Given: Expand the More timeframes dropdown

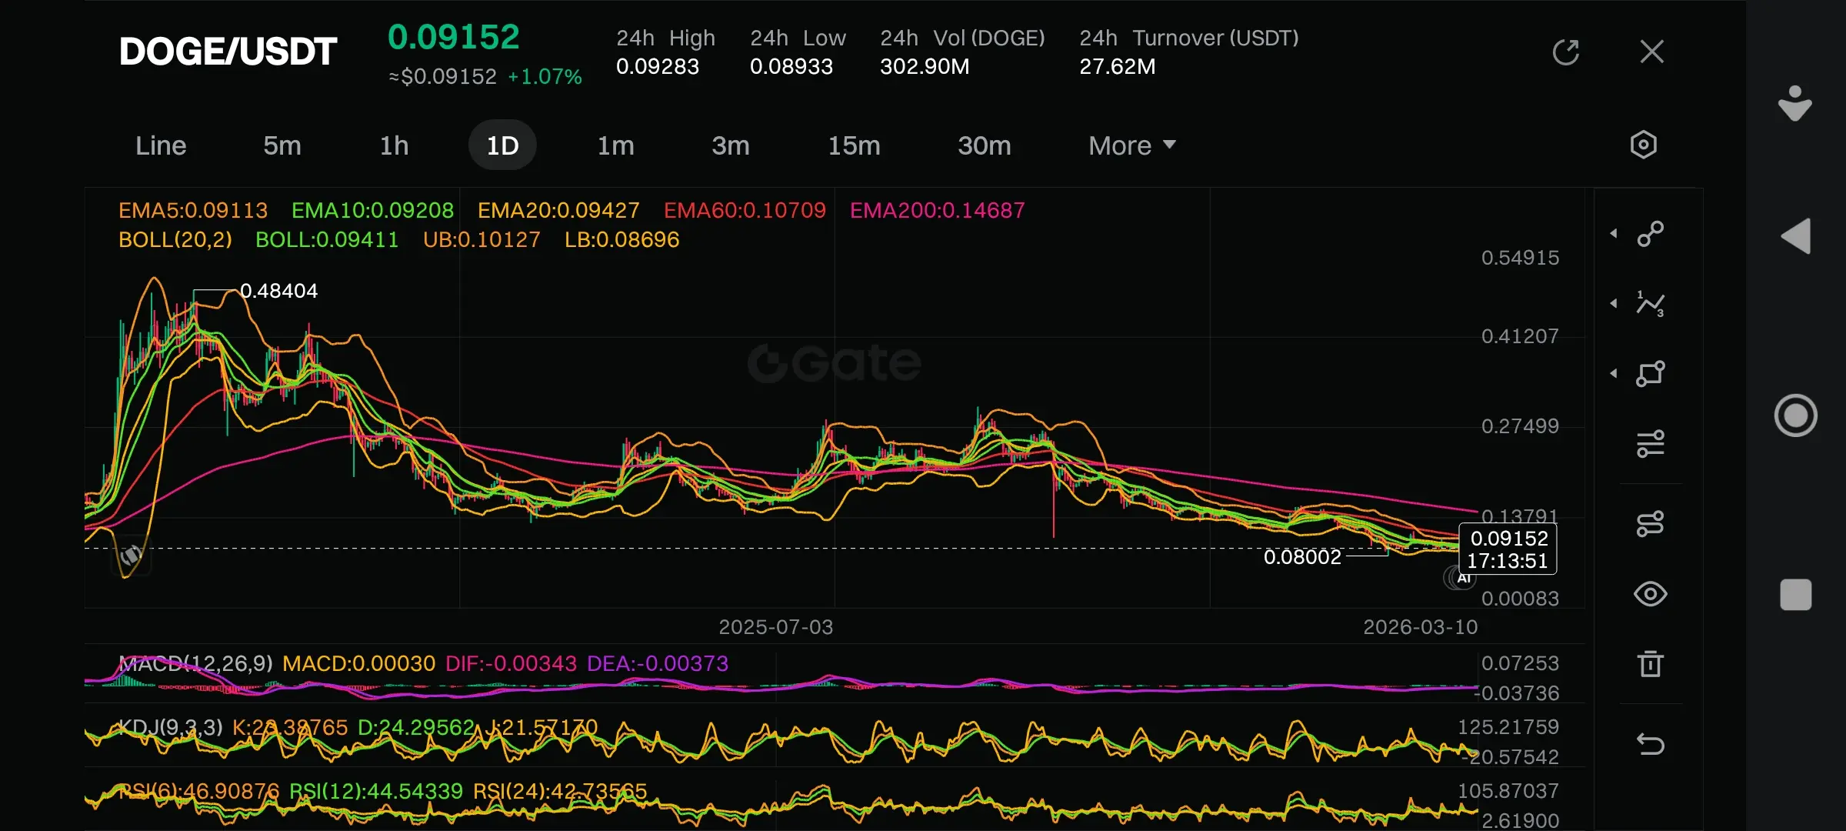Looking at the screenshot, I should [x=1131, y=145].
